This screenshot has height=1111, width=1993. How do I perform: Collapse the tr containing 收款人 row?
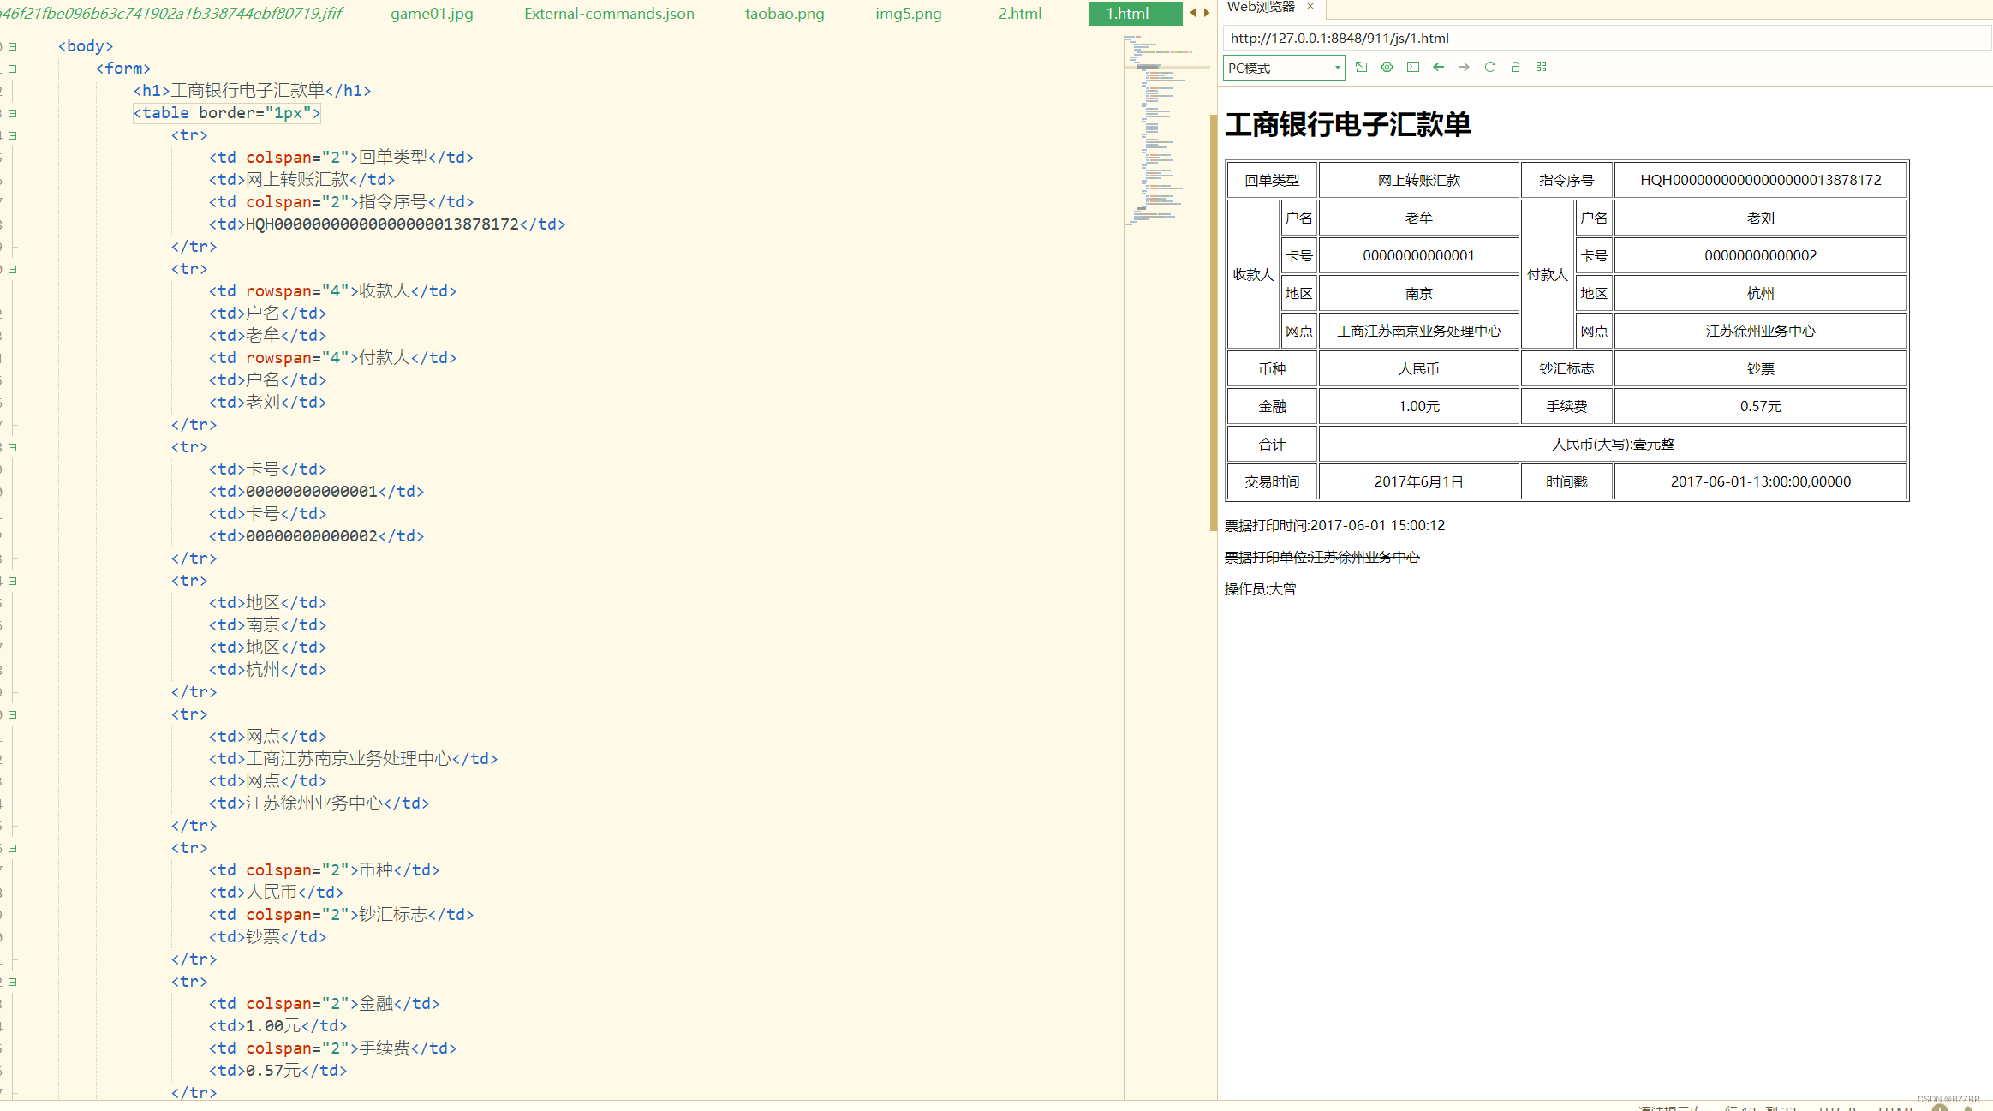[x=13, y=269]
